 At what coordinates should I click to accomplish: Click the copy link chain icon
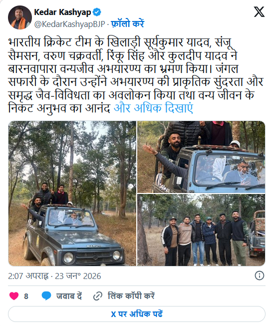97,296
